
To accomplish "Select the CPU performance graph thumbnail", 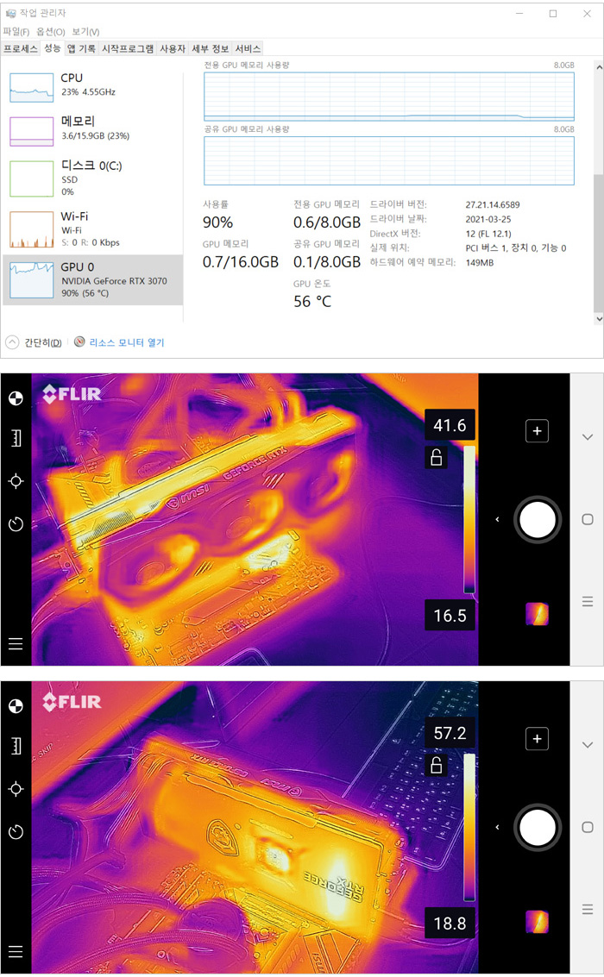I will coord(32,87).
